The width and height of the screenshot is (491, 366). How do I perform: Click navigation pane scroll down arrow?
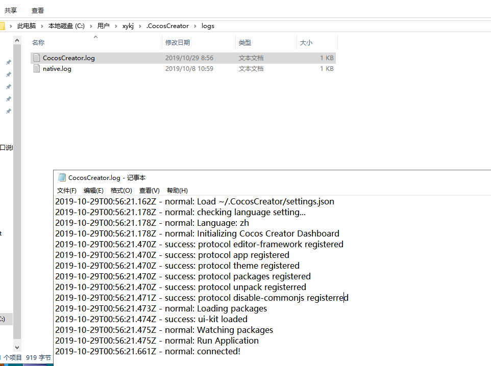17,347
